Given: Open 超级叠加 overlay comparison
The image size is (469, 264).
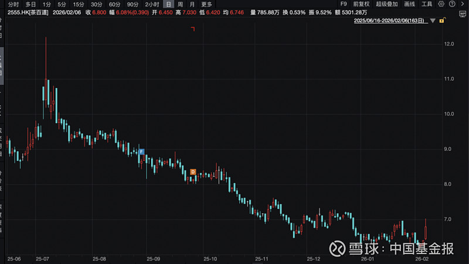Looking at the screenshot, I should pos(387,4).
